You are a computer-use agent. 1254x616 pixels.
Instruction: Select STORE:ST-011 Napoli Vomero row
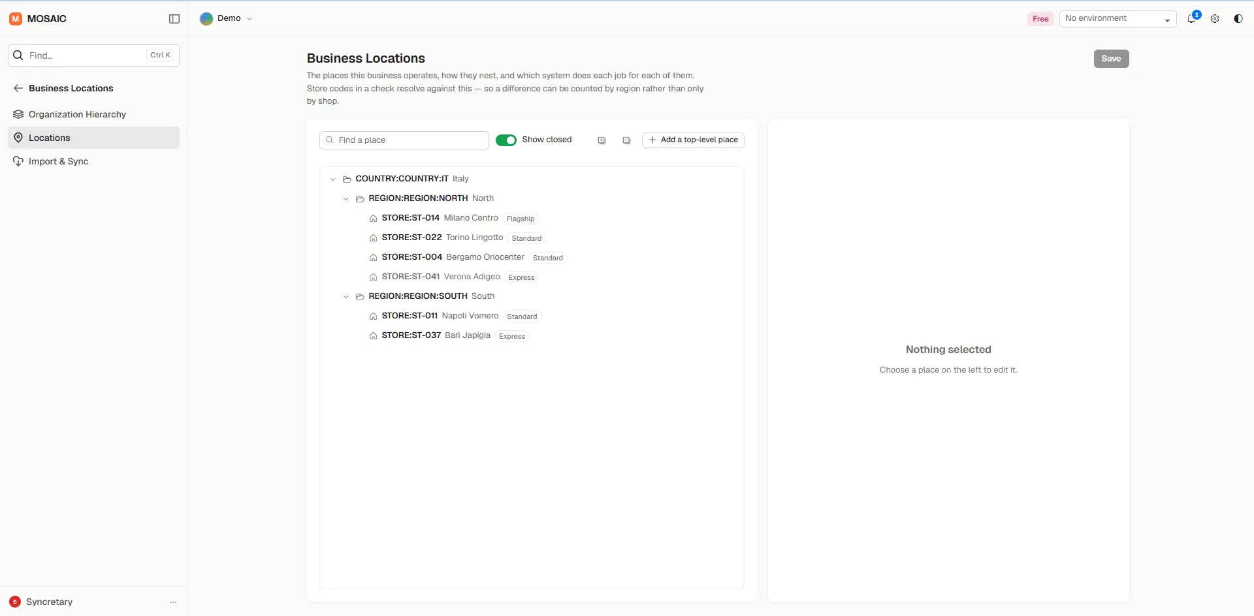click(x=532, y=316)
